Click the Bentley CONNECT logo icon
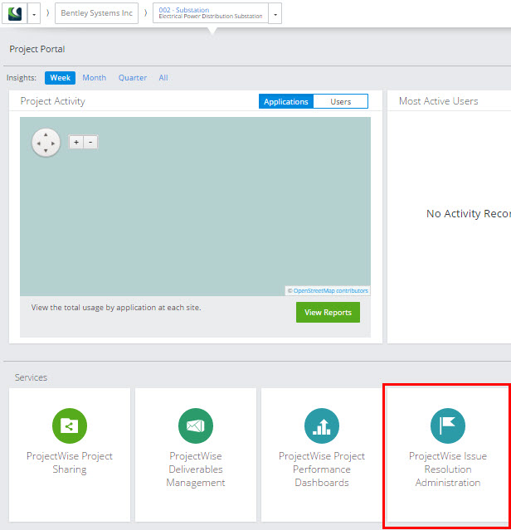This screenshot has width=511, height=530. [15, 14]
